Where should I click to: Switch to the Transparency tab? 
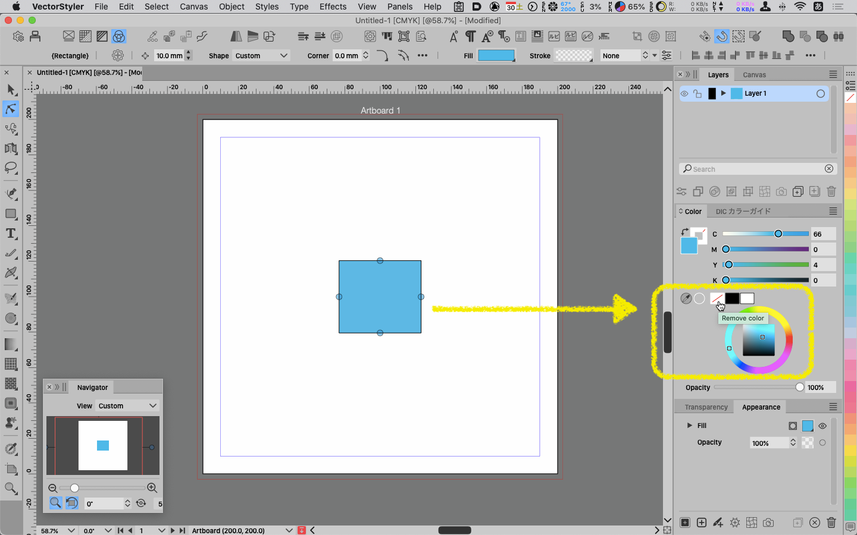(x=706, y=407)
